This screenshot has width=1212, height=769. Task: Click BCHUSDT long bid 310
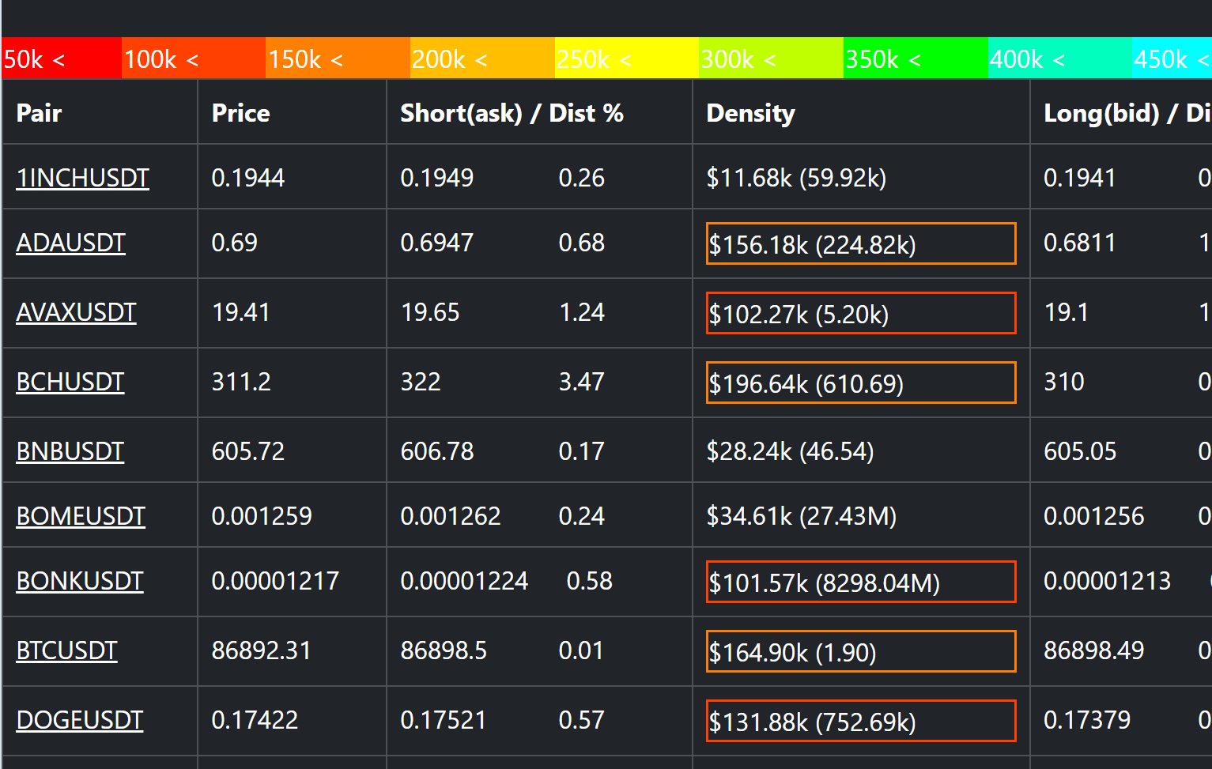click(x=1064, y=382)
